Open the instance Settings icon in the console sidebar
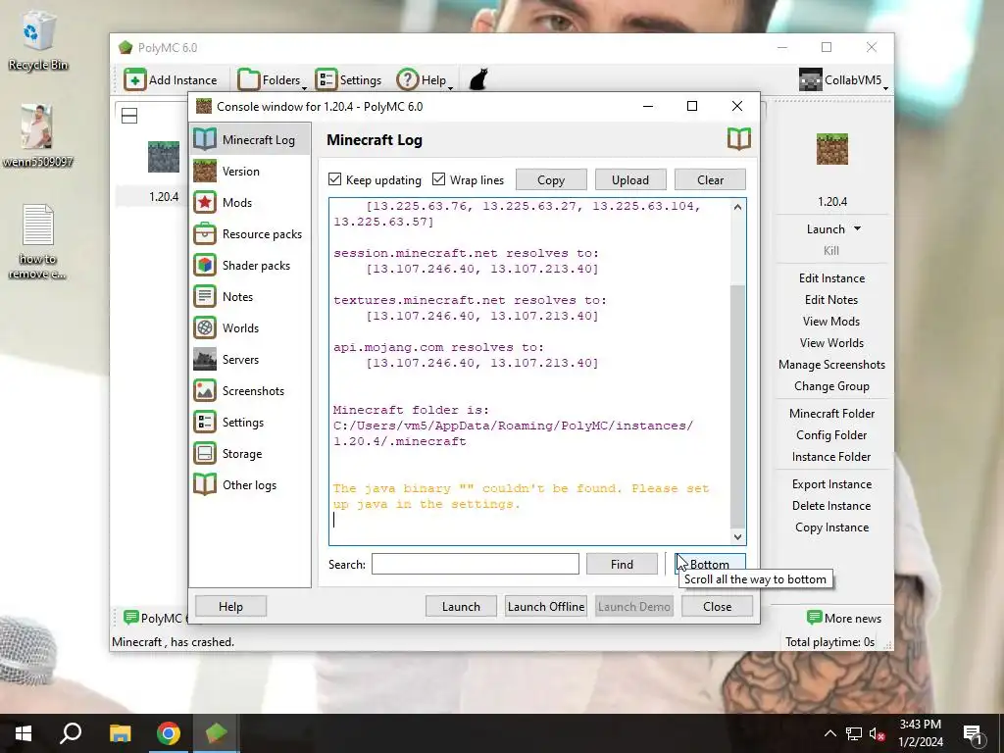The width and height of the screenshot is (1004, 753). click(205, 422)
